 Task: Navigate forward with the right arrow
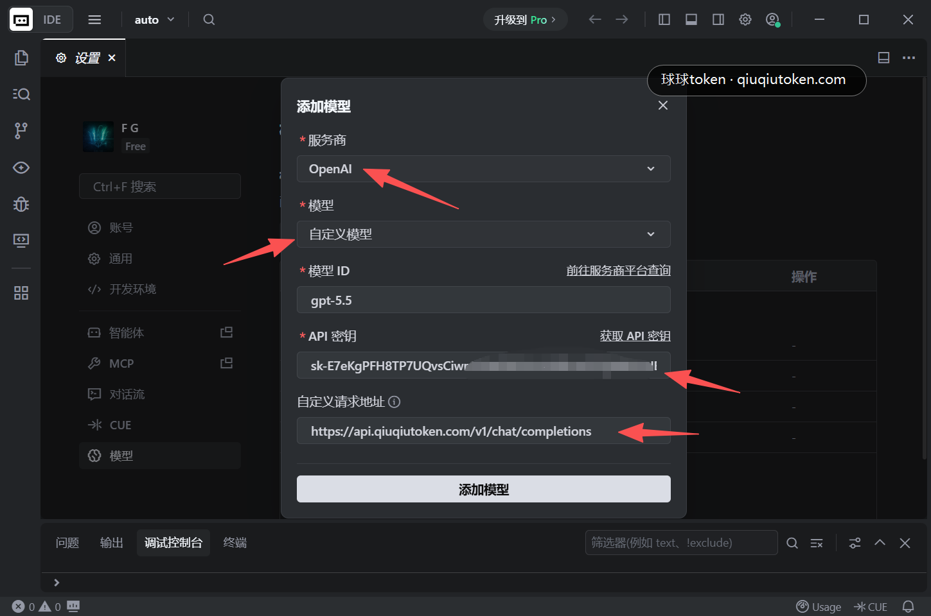pyautogui.click(x=622, y=20)
